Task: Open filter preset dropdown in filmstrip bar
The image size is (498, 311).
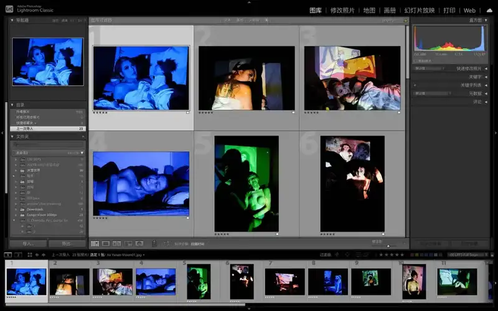Action: click(468, 254)
